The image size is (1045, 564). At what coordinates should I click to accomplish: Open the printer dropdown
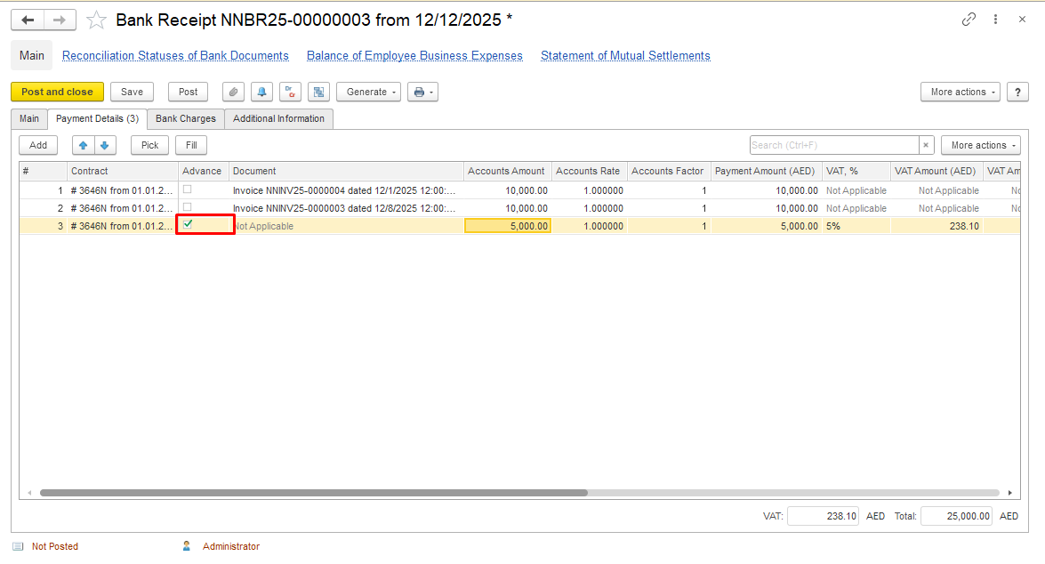click(x=423, y=92)
